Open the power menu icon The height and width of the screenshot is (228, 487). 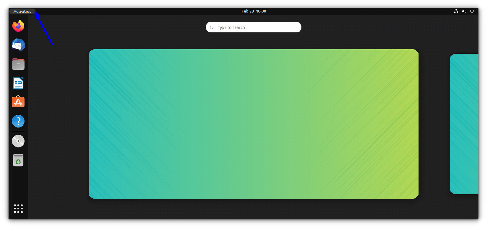472,11
